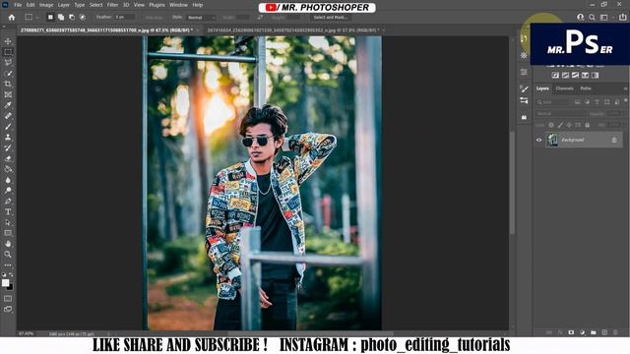This screenshot has width=630, height=354.
Task: Select the Lasso tool
Action: (x=8, y=63)
